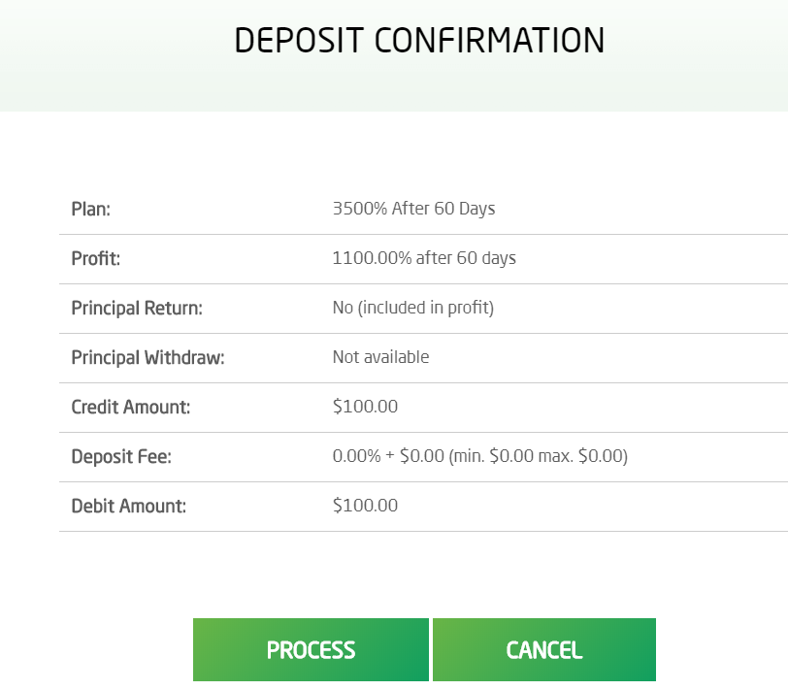This screenshot has height=690, width=788.
Task: Select the $100.00 Debit Amount value
Action: (365, 506)
